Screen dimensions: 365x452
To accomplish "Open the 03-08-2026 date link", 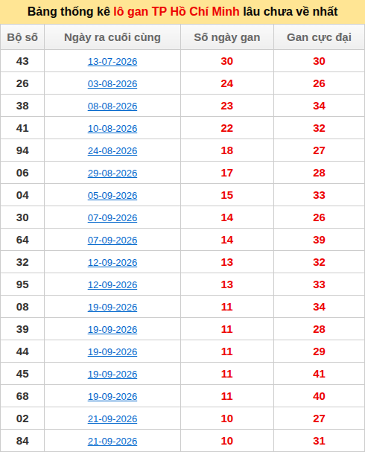I will pos(112,84).
